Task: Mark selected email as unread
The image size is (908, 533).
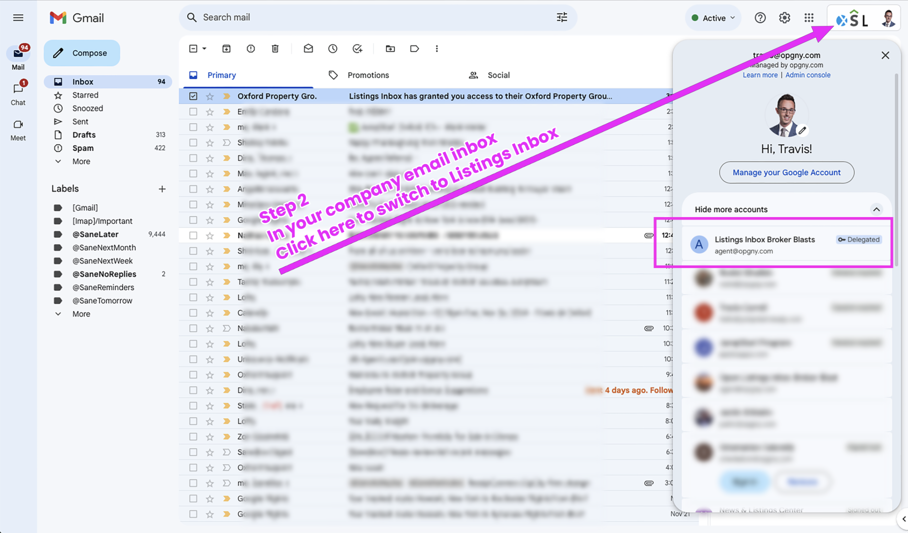Action: [308, 48]
